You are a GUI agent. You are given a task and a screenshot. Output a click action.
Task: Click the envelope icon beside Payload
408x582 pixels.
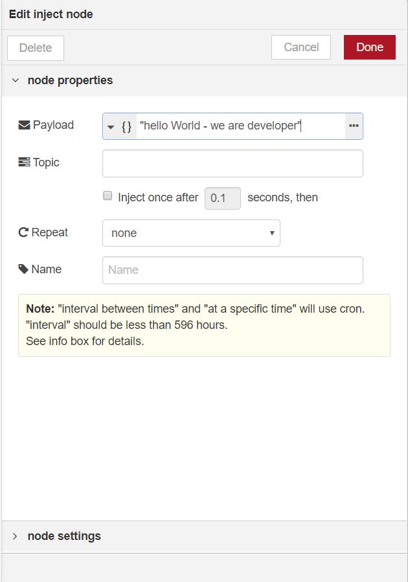coord(24,125)
